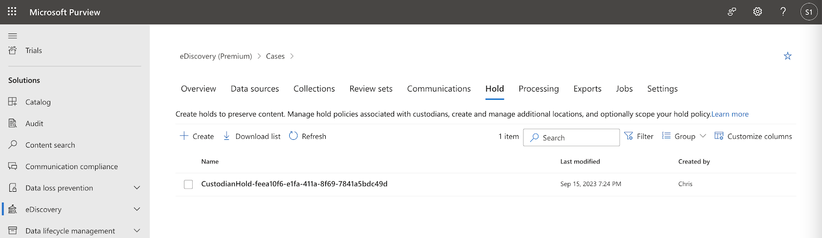This screenshot has width=822, height=238.
Task: Favorite this page with the star icon
Action: pyautogui.click(x=788, y=56)
